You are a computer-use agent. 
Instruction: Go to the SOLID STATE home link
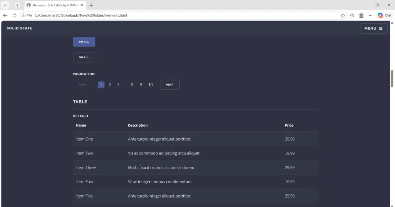click(x=19, y=28)
